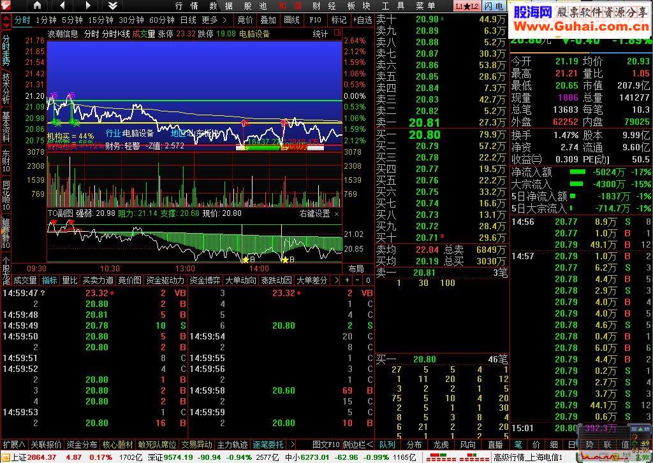Click the 竞价 toolbar button
This screenshot has width=653, height=463.
coord(245,20)
